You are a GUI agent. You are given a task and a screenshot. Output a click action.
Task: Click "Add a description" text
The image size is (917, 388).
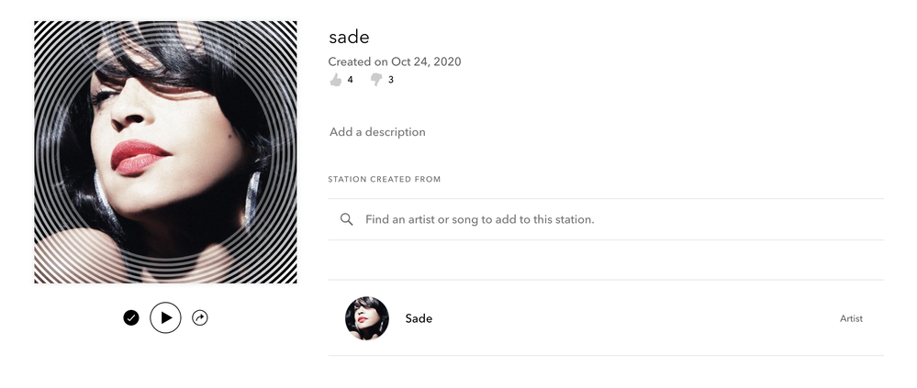377,132
